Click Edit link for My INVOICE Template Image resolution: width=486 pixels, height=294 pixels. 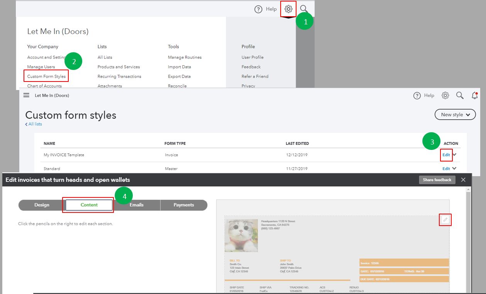[446, 155]
